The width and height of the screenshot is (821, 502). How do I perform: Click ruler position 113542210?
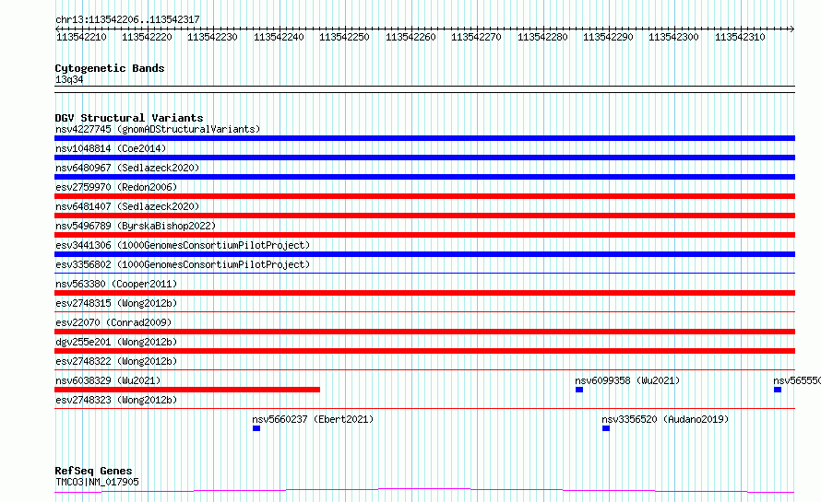pyautogui.click(x=81, y=37)
